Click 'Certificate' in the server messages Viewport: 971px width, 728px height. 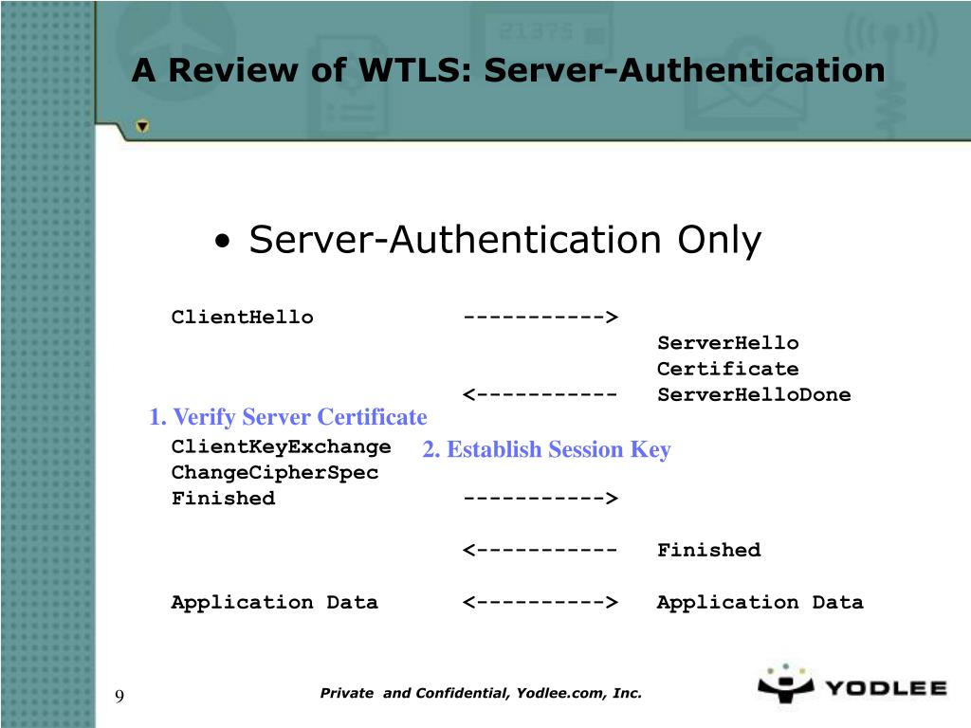[x=727, y=369]
